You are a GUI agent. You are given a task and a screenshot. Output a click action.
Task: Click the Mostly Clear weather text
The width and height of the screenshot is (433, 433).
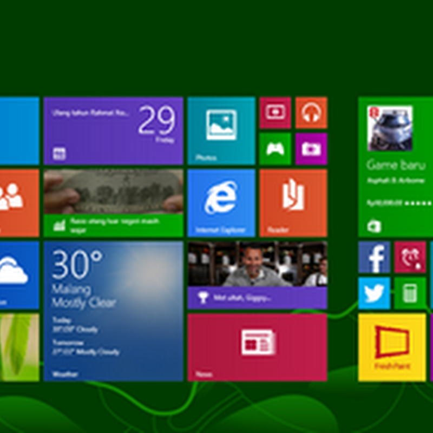(x=84, y=303)
